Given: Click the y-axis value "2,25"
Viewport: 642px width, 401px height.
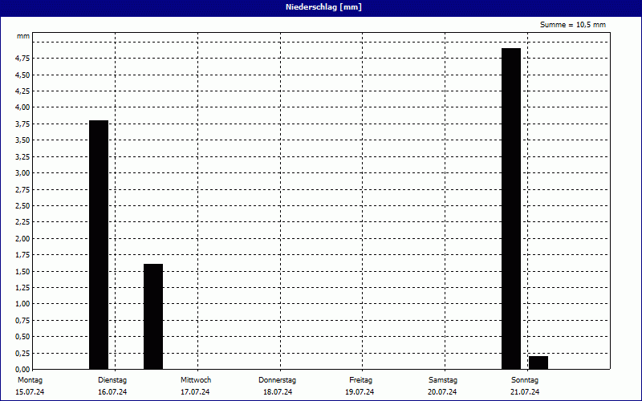Looking at the screenshot, I should pos(22,222).
